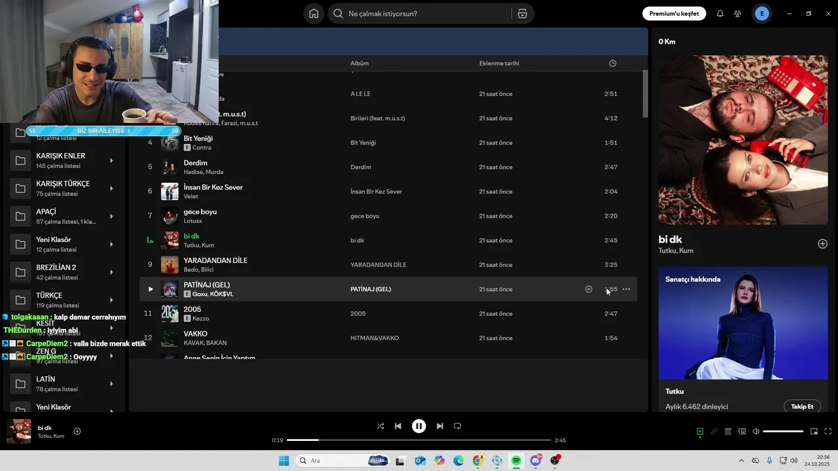
Task: Toggle the Now Playing view panel
Action: (x=700, y=432)
